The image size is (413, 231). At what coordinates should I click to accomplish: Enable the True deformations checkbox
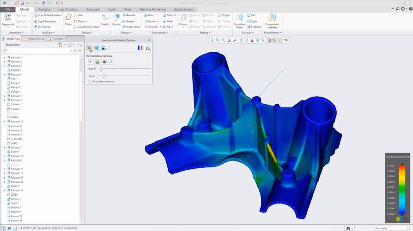(x=90, y=82)
